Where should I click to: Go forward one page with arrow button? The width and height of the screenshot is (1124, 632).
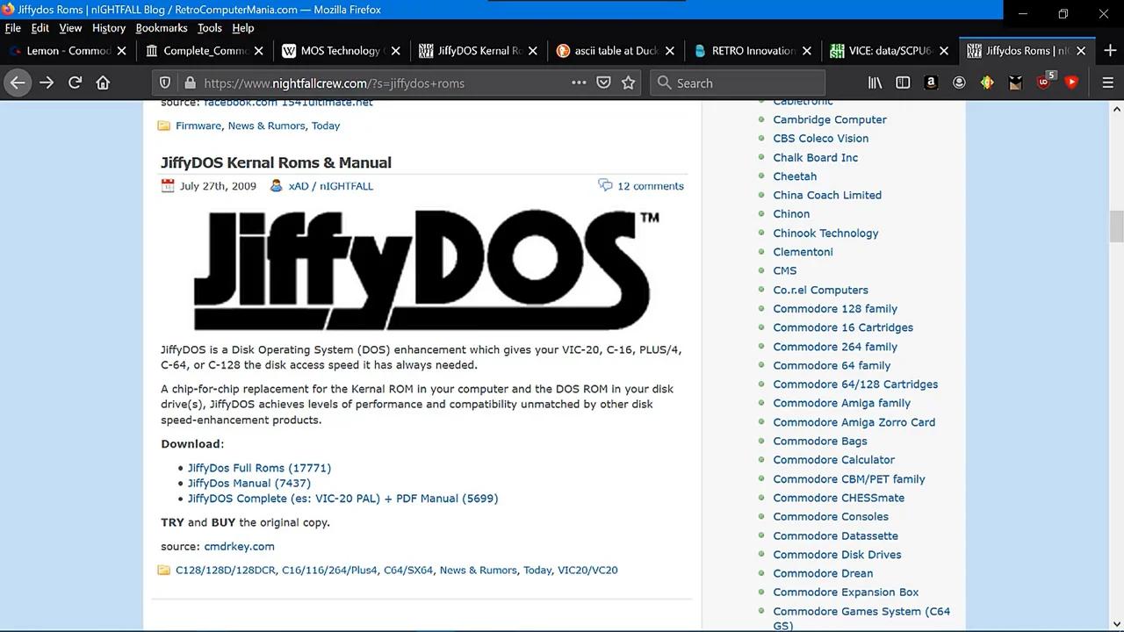(47, 83)
